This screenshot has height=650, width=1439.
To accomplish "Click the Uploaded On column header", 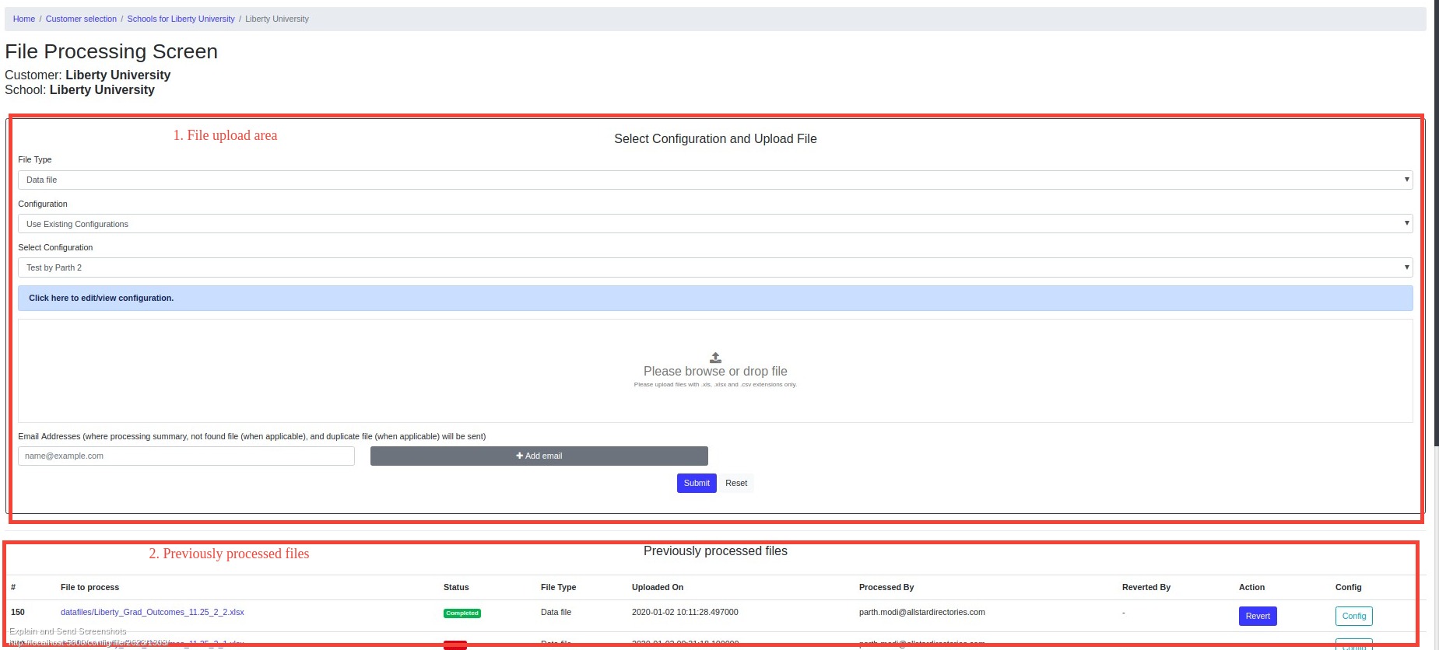I will tap(657, 587).
